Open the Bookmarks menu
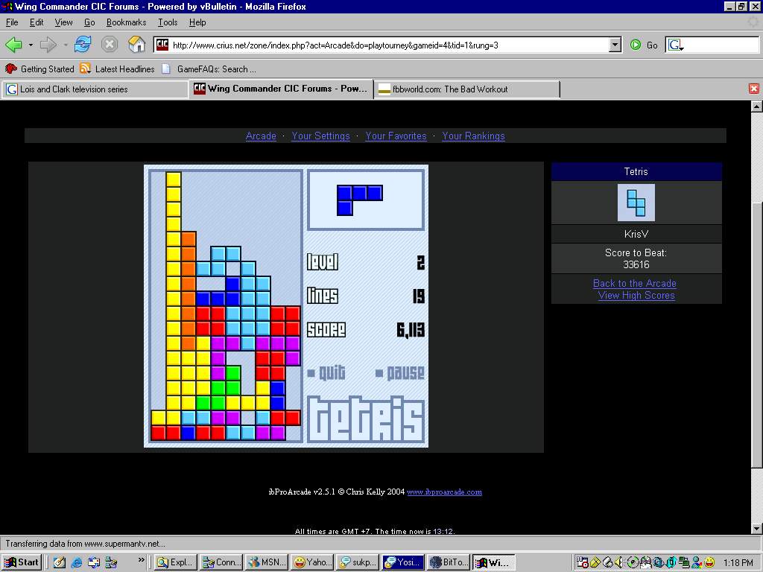 [x=126, y=22]
